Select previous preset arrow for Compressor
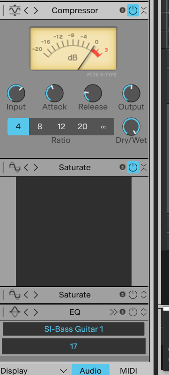 pyautogui.click(x=26, y=10)
